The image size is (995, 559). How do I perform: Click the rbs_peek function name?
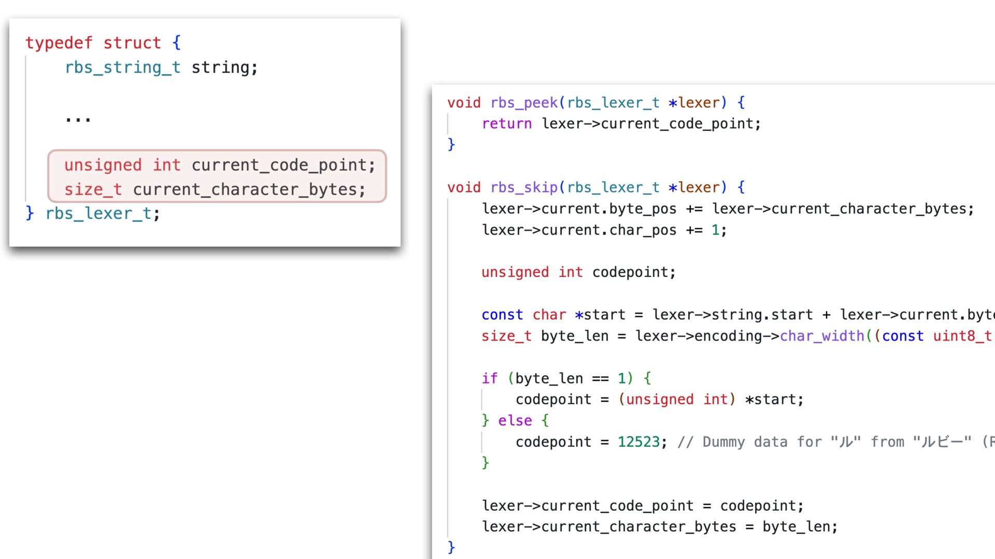coord(524,102)
